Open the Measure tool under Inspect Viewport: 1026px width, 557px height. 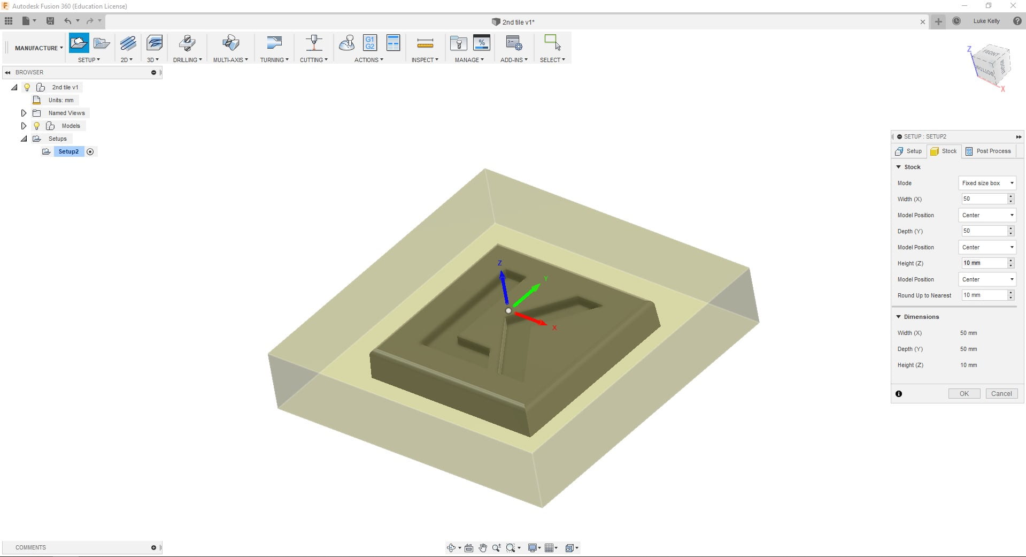425,43
